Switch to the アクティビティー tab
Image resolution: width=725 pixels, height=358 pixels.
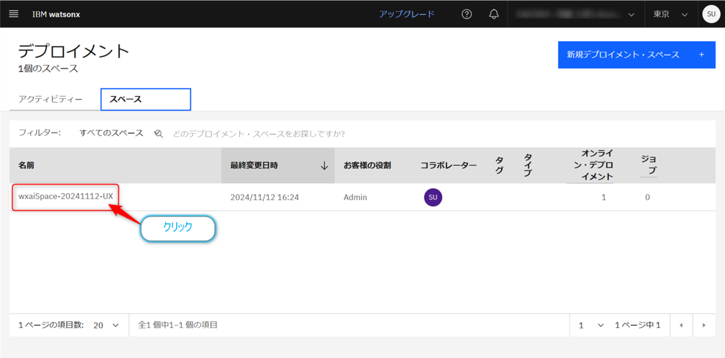click(51, 99)
